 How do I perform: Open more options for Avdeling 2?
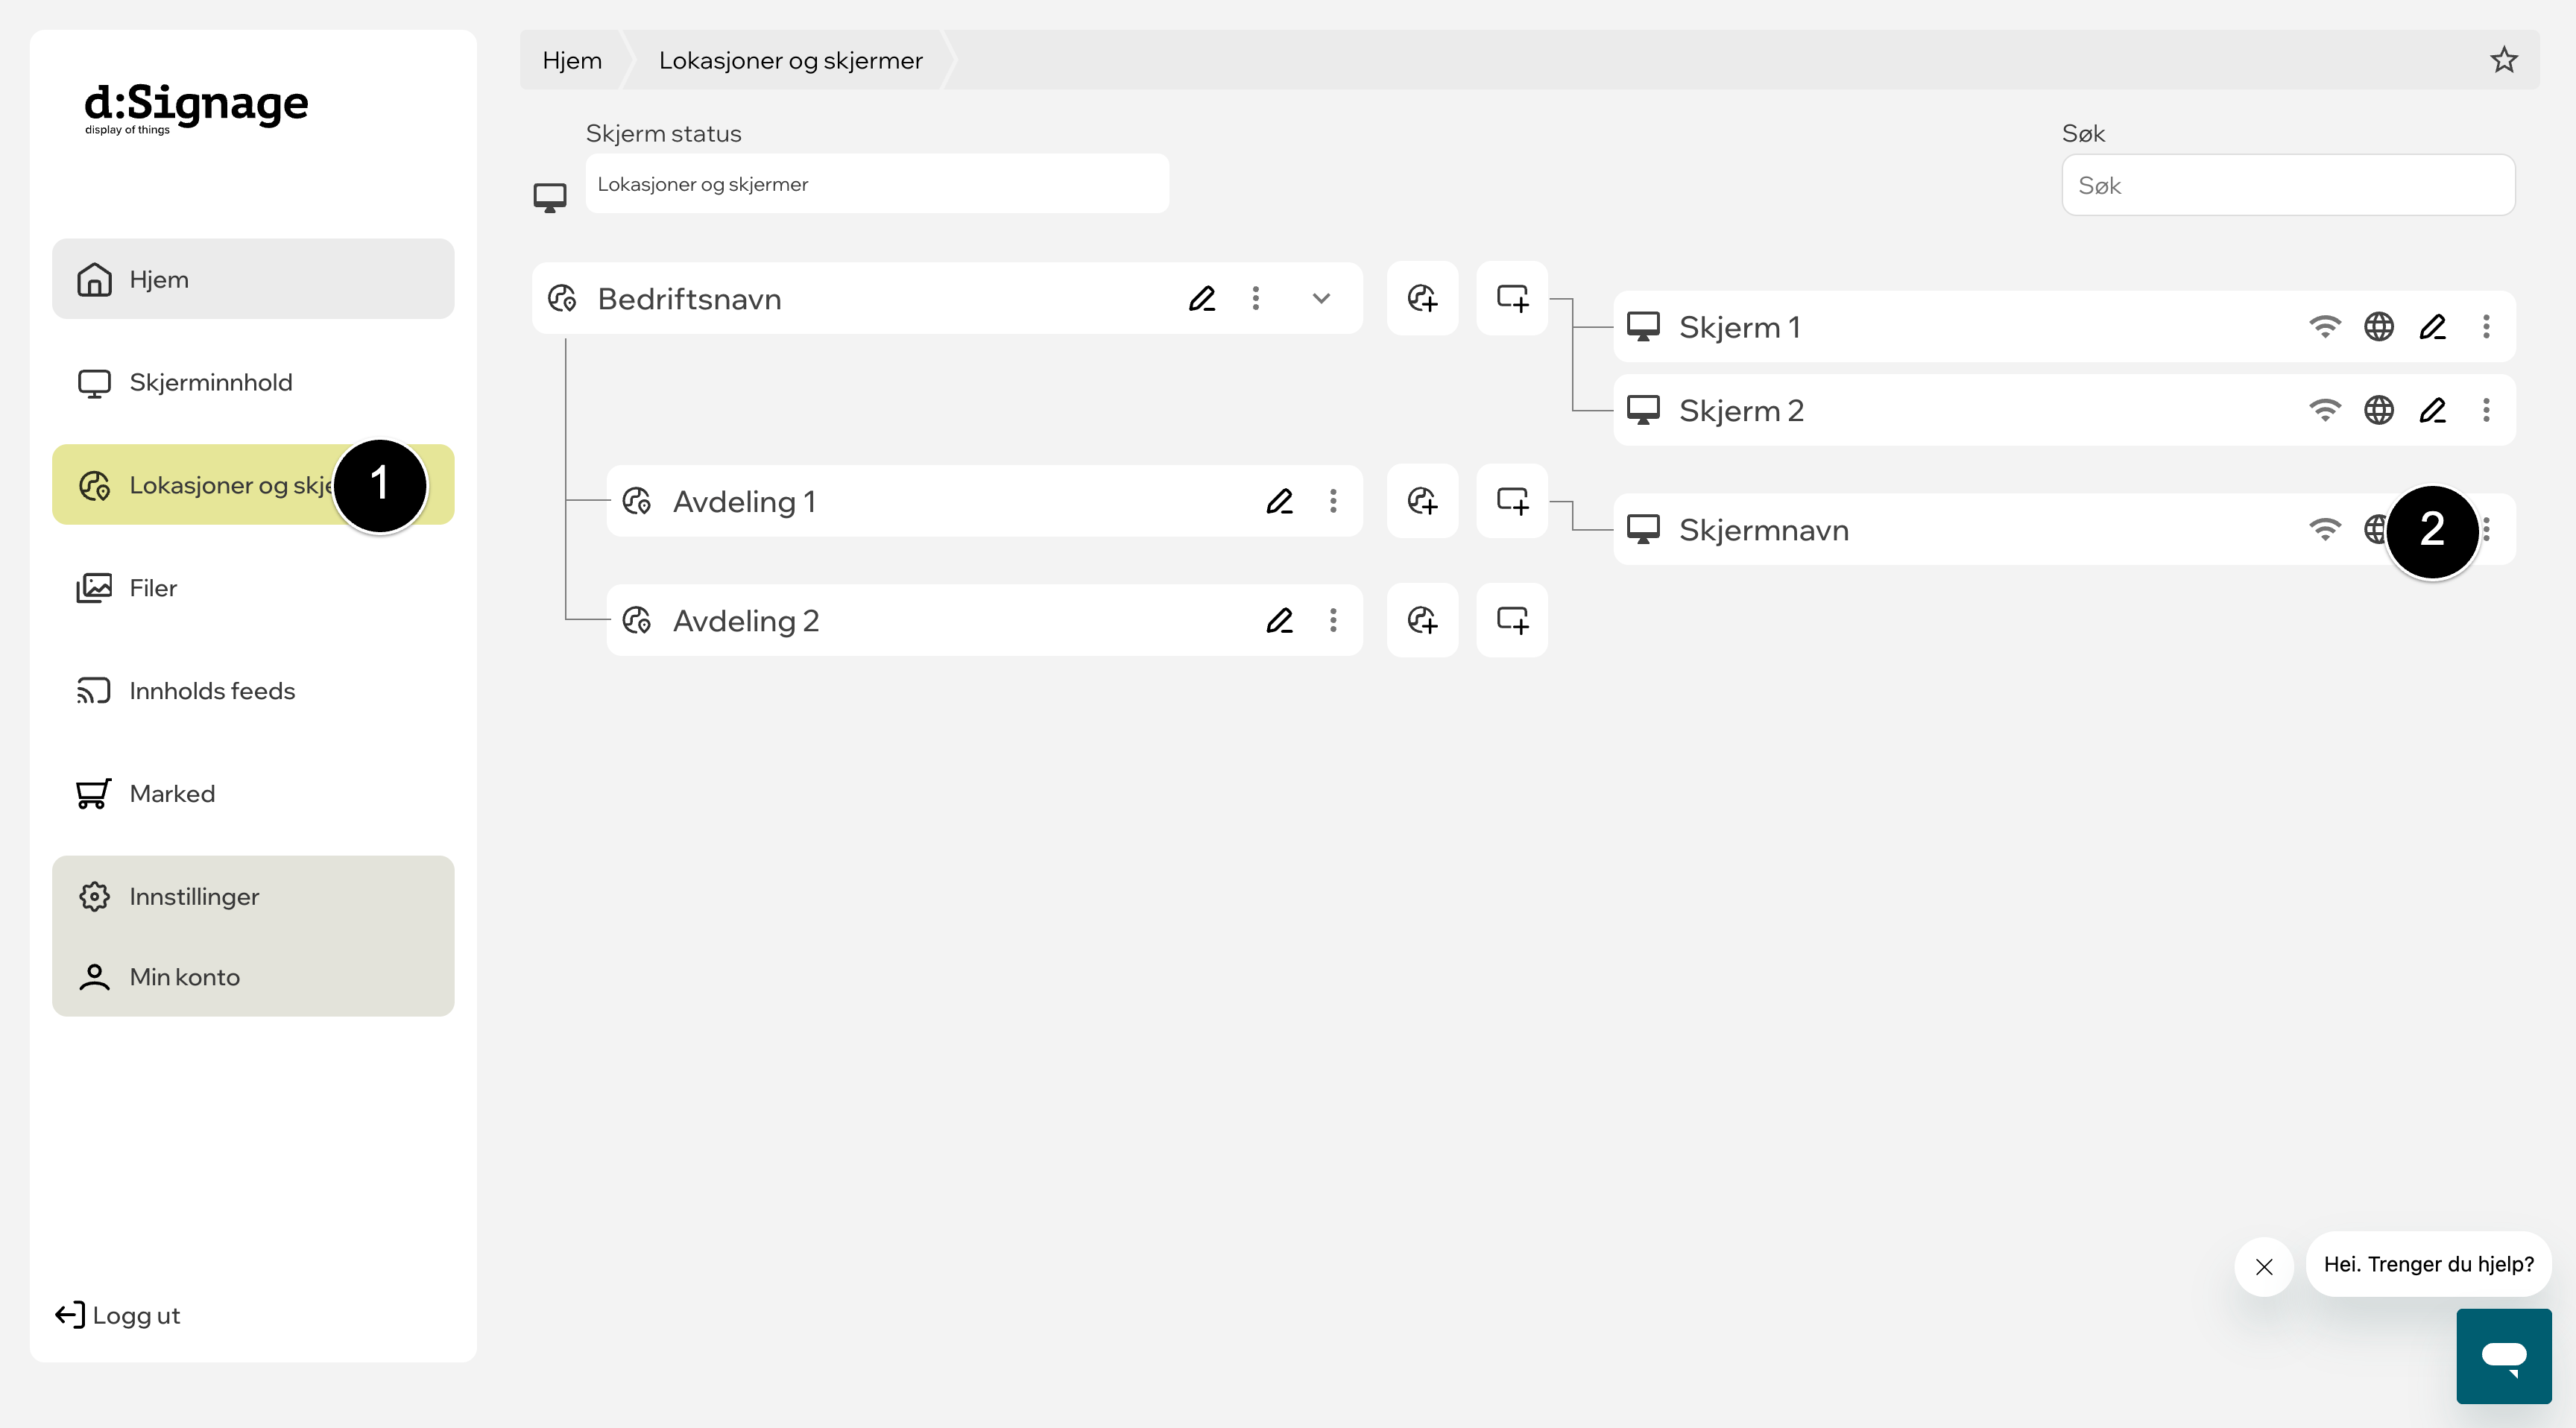(1333, 620)
